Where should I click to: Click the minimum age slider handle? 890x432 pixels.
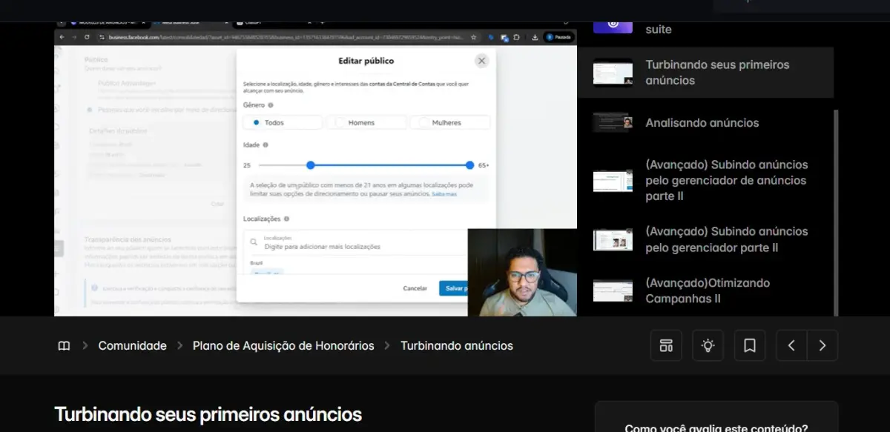pos(311,165)
